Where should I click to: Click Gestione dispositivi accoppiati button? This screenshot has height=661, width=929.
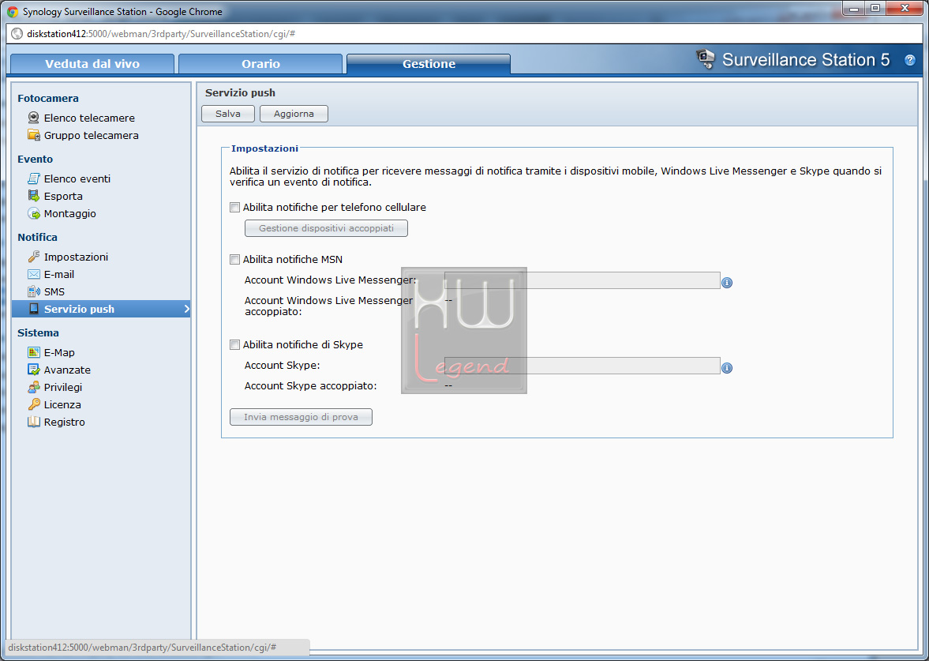point(327,228)
